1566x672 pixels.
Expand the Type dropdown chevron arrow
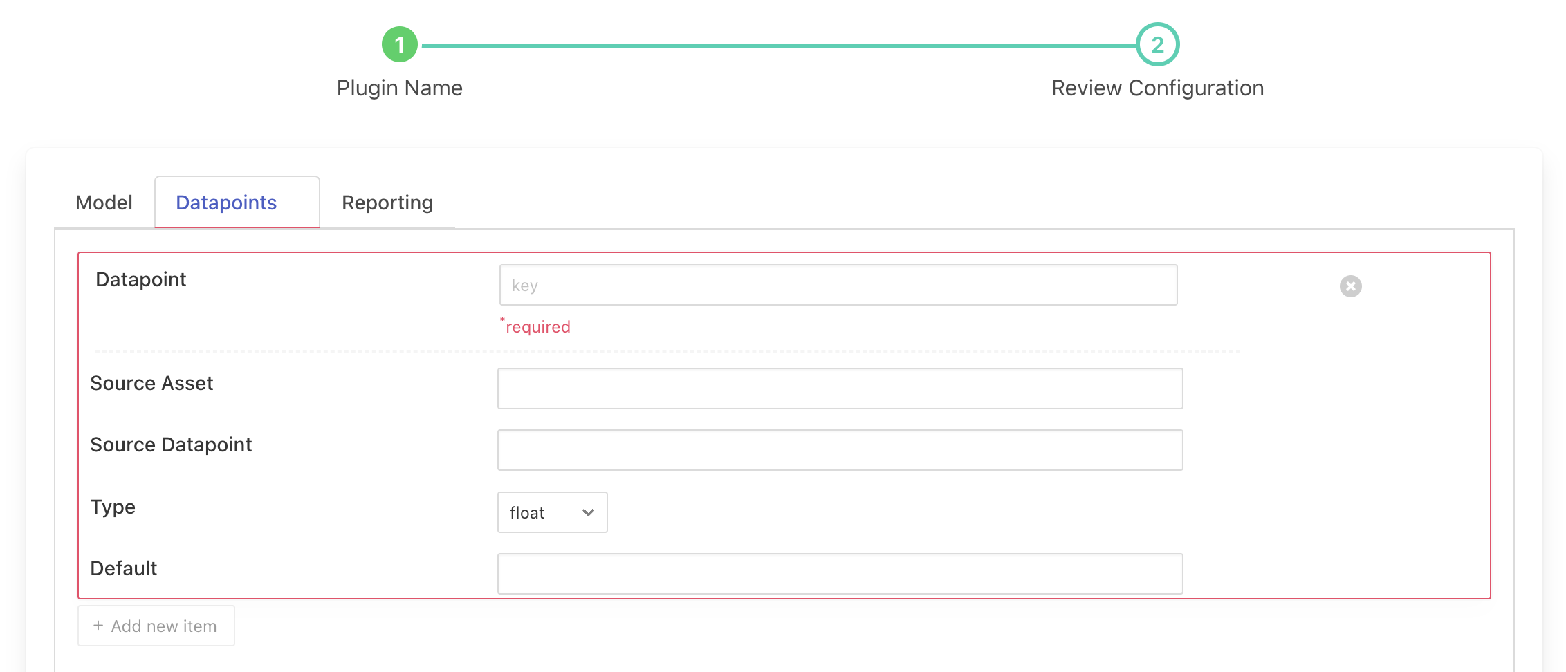[x=588, y=512]
